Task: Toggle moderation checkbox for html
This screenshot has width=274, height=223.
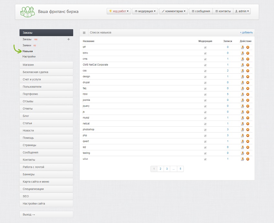Action: [x=205, y=94]
